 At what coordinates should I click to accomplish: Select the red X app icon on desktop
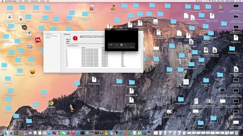tap(38, 40)
